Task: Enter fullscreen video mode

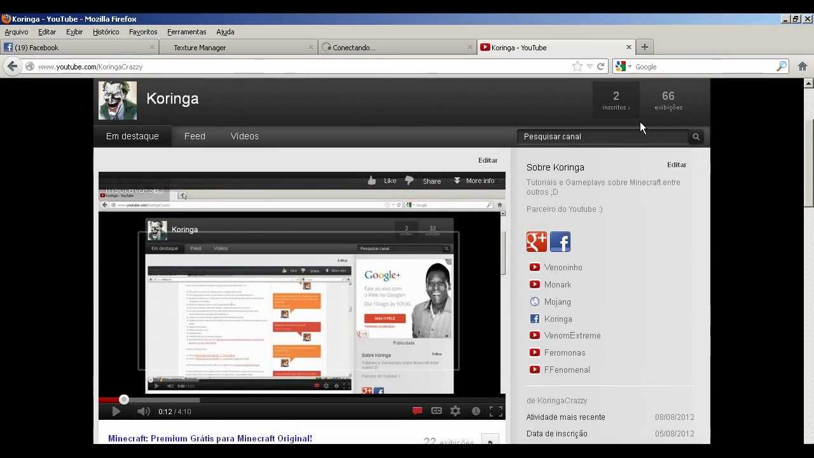Action: 495,411
